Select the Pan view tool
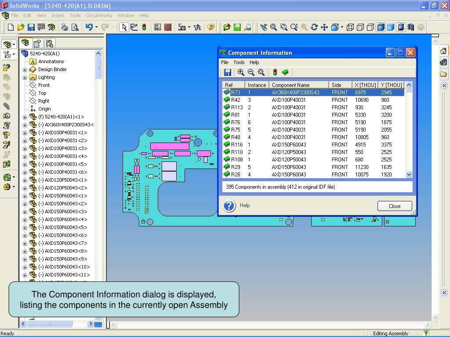This screenshot has width=450, height=337. point(324,27)
